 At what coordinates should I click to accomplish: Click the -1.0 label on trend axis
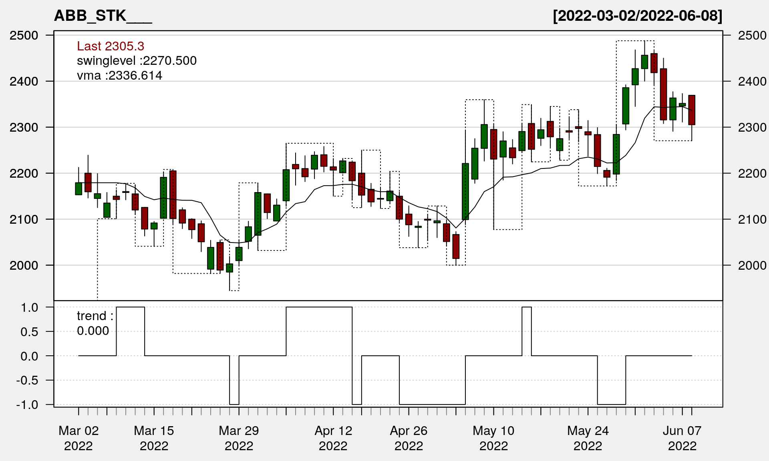[27, 405]
